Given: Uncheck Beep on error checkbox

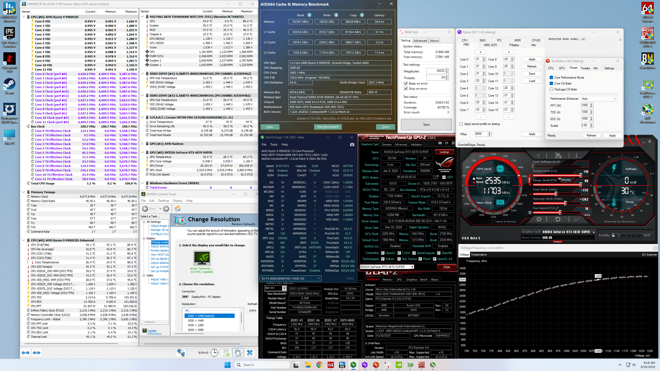Looking at the screenshot, I should click(406, 83).
